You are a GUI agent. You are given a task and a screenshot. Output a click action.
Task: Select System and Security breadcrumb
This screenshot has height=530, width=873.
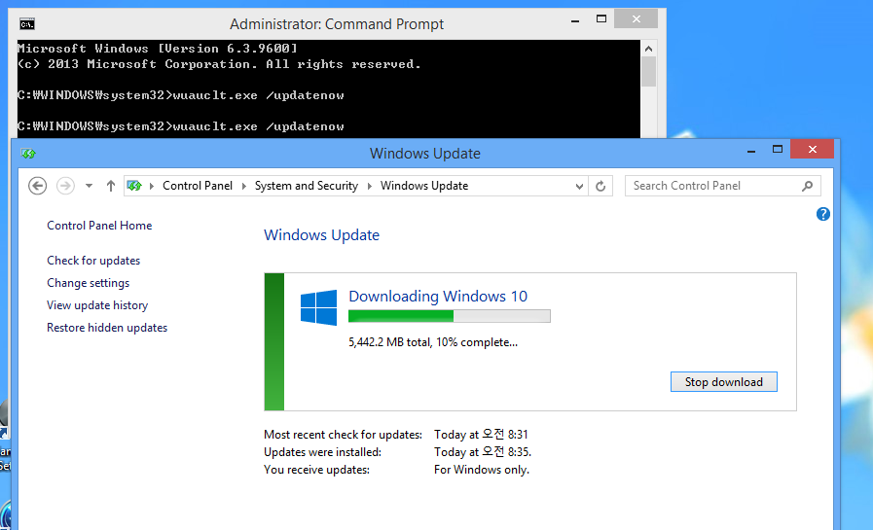coord(306,186)
